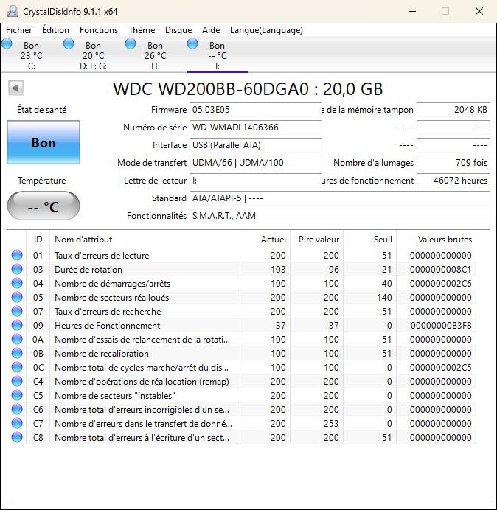497x510 pixels.
Task: Click the Firmware value field 05.03E05
Action: 255,110
